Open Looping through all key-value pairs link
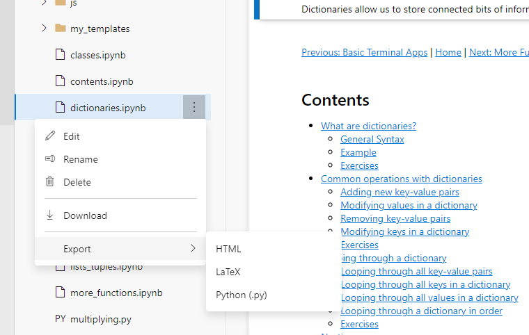The image size is (529, 335). (x=416, y=271)
